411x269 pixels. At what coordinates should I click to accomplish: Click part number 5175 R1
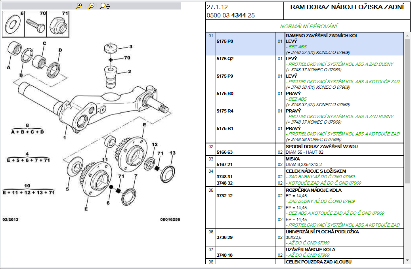224,128
